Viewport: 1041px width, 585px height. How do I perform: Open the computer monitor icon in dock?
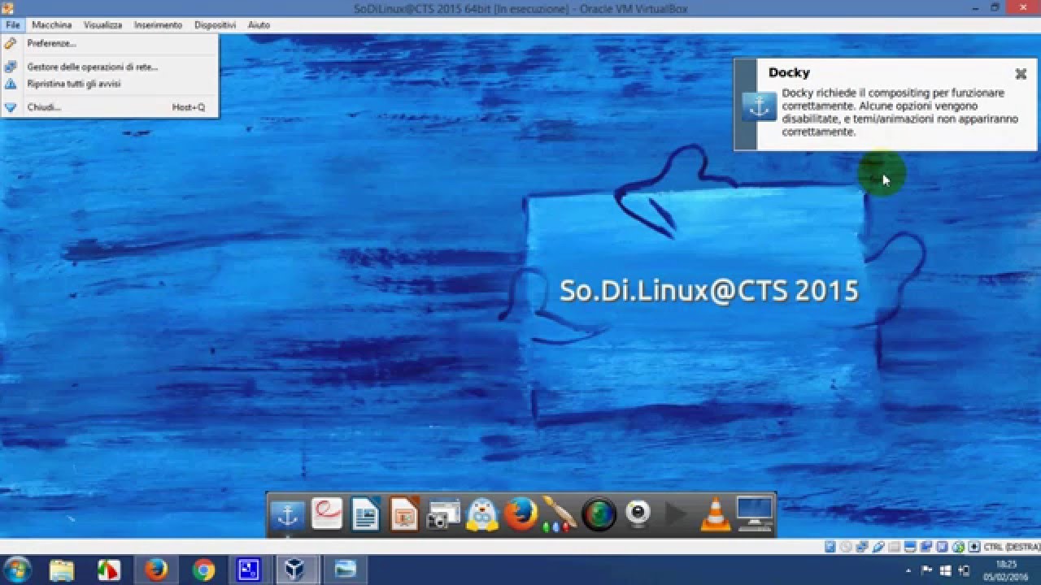[755, 513]
